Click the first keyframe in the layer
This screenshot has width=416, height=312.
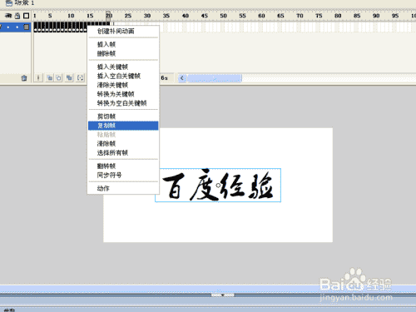tap(35, 27)
